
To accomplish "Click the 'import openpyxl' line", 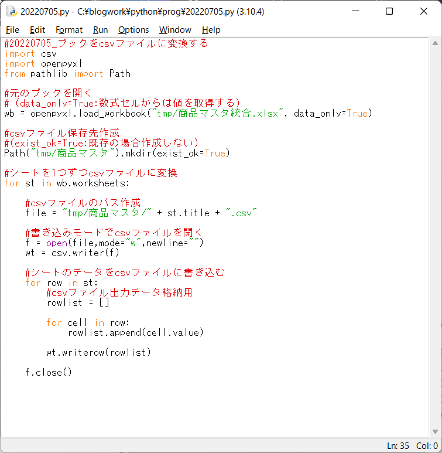I will point(43,64).
